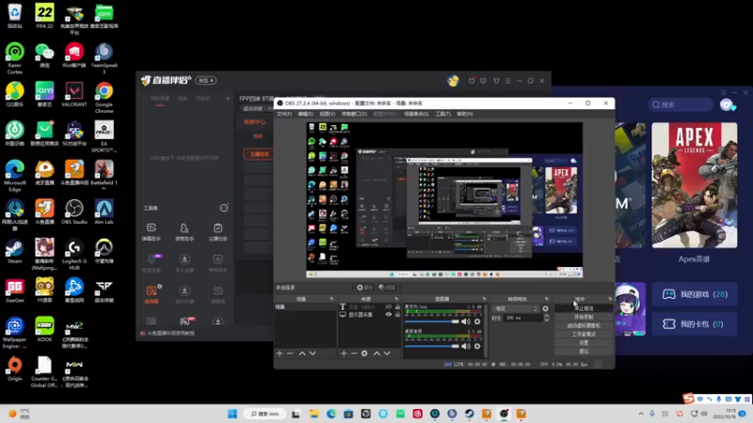Open OBS Studio desktop shortcut

click(74, 212)
